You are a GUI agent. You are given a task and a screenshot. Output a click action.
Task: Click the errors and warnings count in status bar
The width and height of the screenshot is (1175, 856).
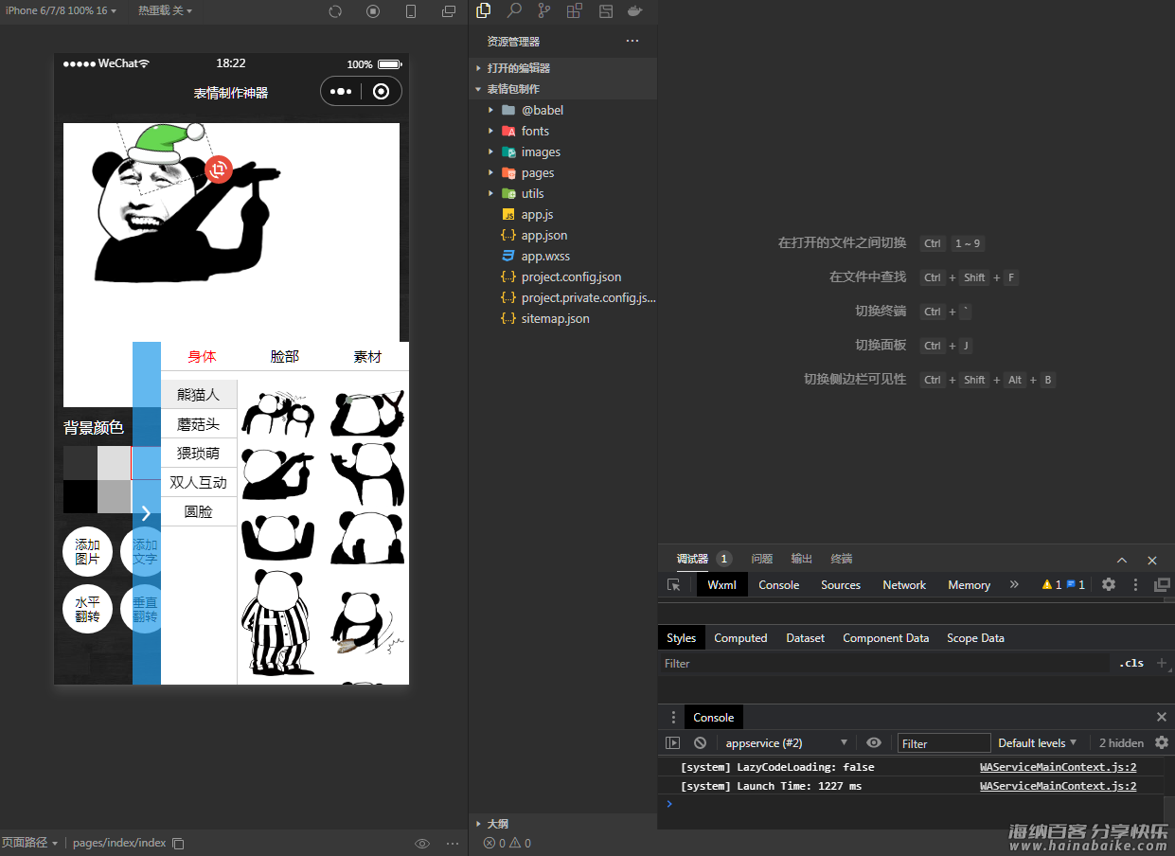[x=507, y=843]
